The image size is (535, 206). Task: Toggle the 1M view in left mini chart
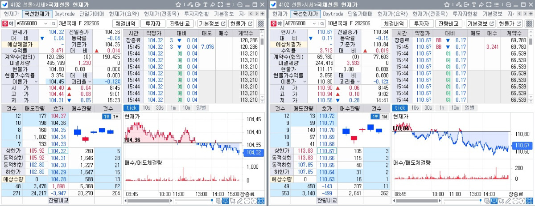pos(115,116)
